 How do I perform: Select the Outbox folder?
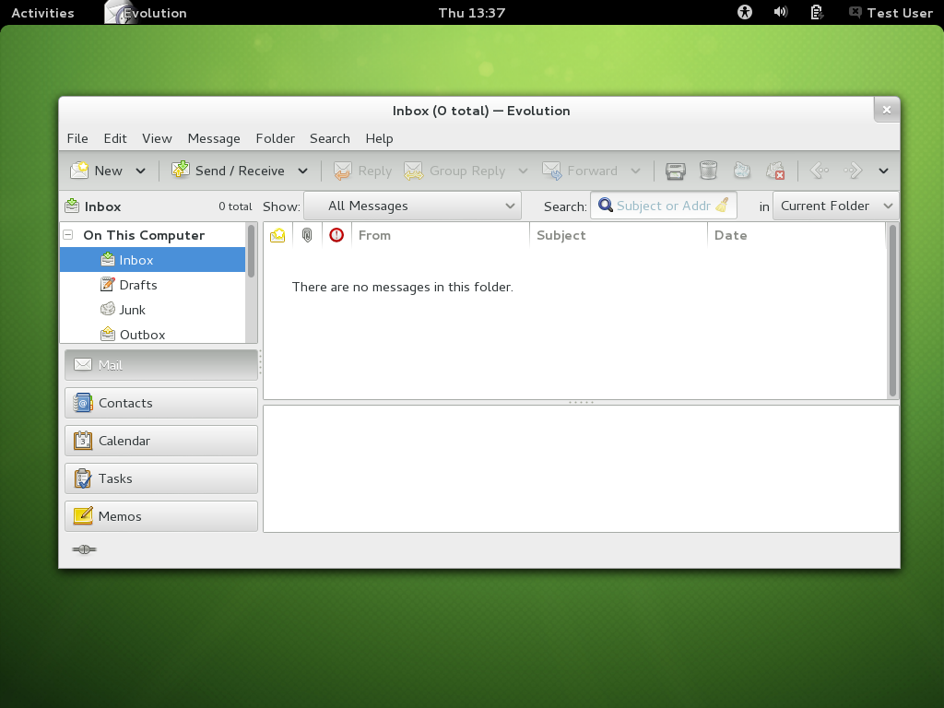tap(153, 334)
